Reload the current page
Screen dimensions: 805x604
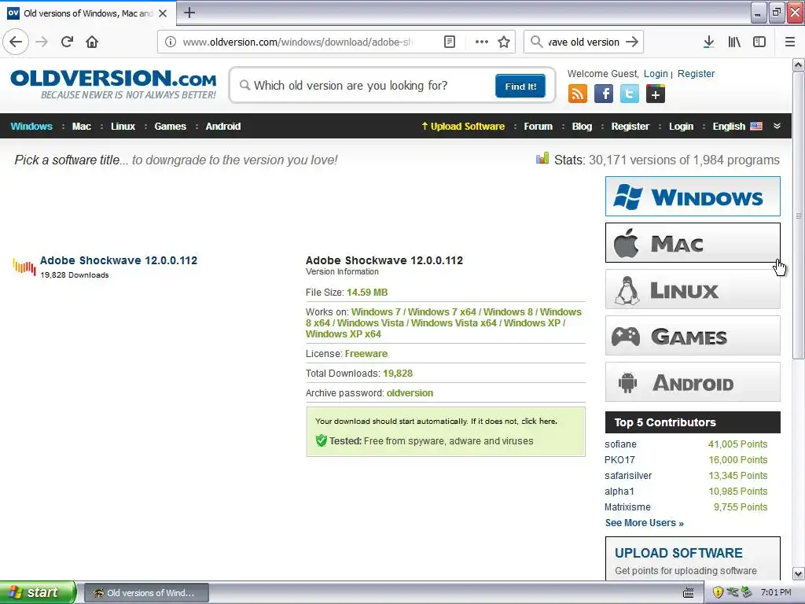[x=67, y=42]
